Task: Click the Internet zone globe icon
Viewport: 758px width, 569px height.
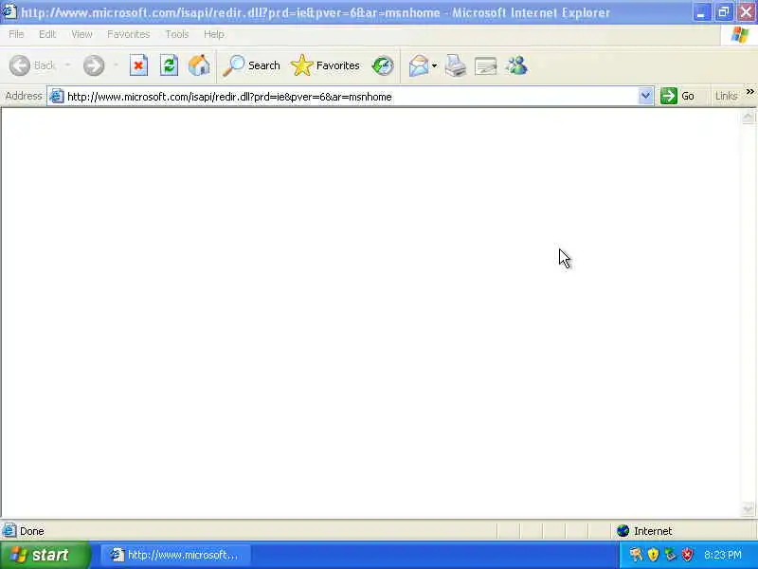Action: 623,531
